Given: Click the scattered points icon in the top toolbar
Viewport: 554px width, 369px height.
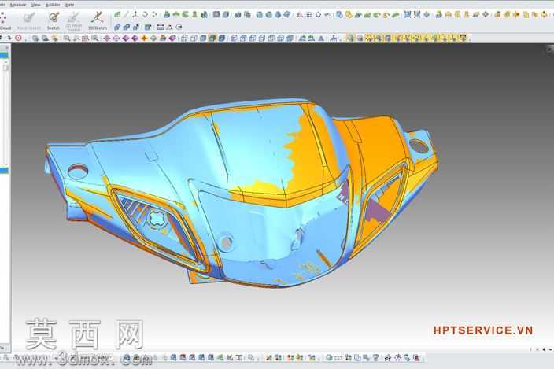Looking at the screenshot, I should click(x=154, y=14).
